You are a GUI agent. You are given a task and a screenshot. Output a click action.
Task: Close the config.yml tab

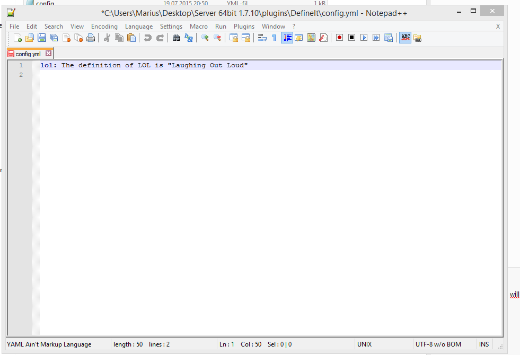coord(48,54)
